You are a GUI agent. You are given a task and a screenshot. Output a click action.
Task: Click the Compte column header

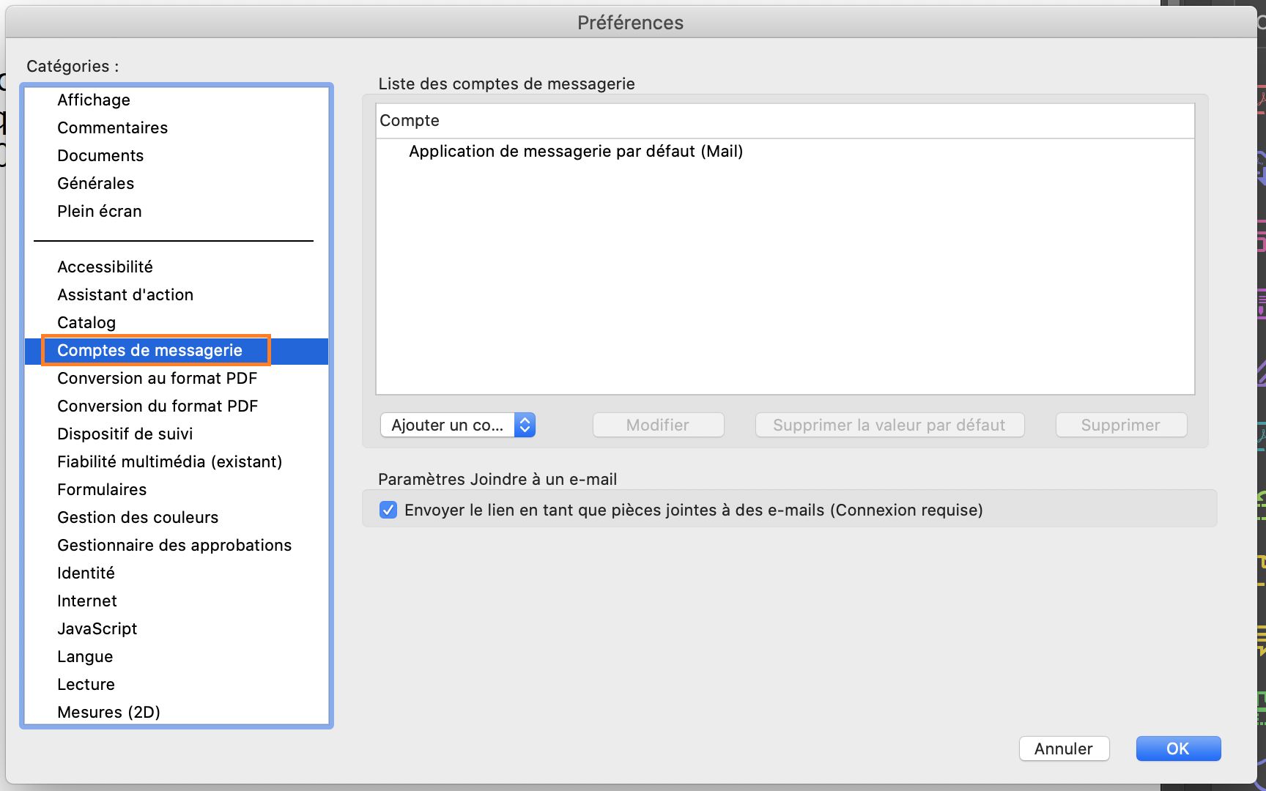(x=785, y=121)
